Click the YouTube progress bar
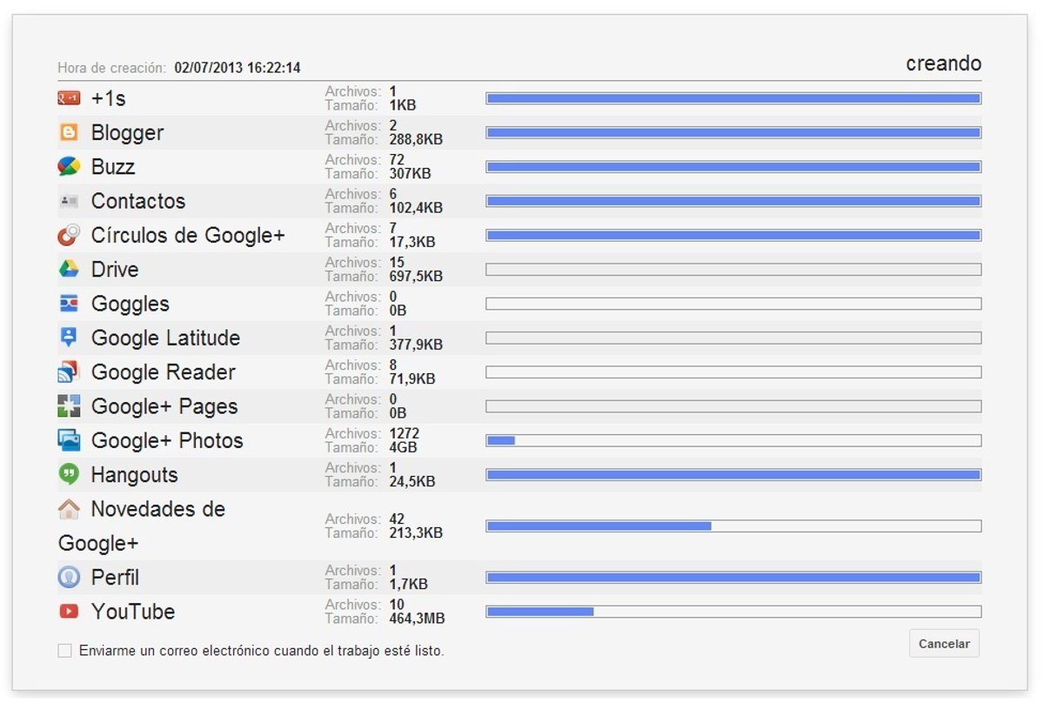Screen dimensions: 1044x710 [733, 612]
